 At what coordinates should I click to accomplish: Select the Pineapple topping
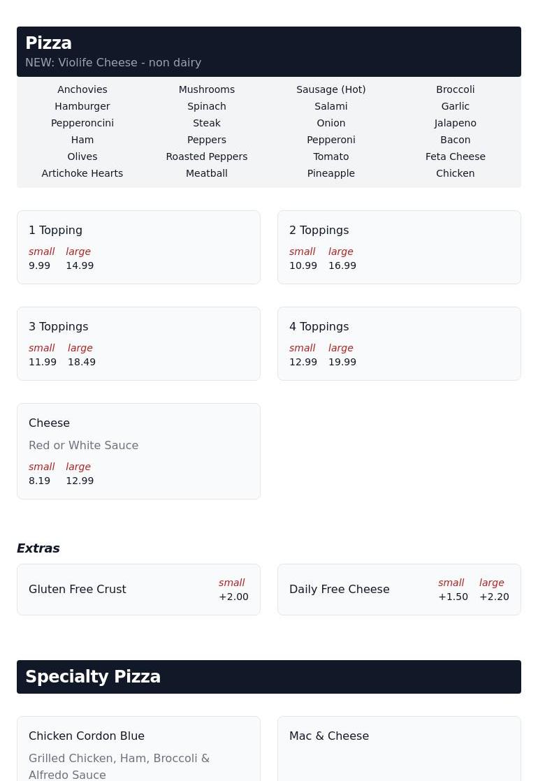click(330, 173)
